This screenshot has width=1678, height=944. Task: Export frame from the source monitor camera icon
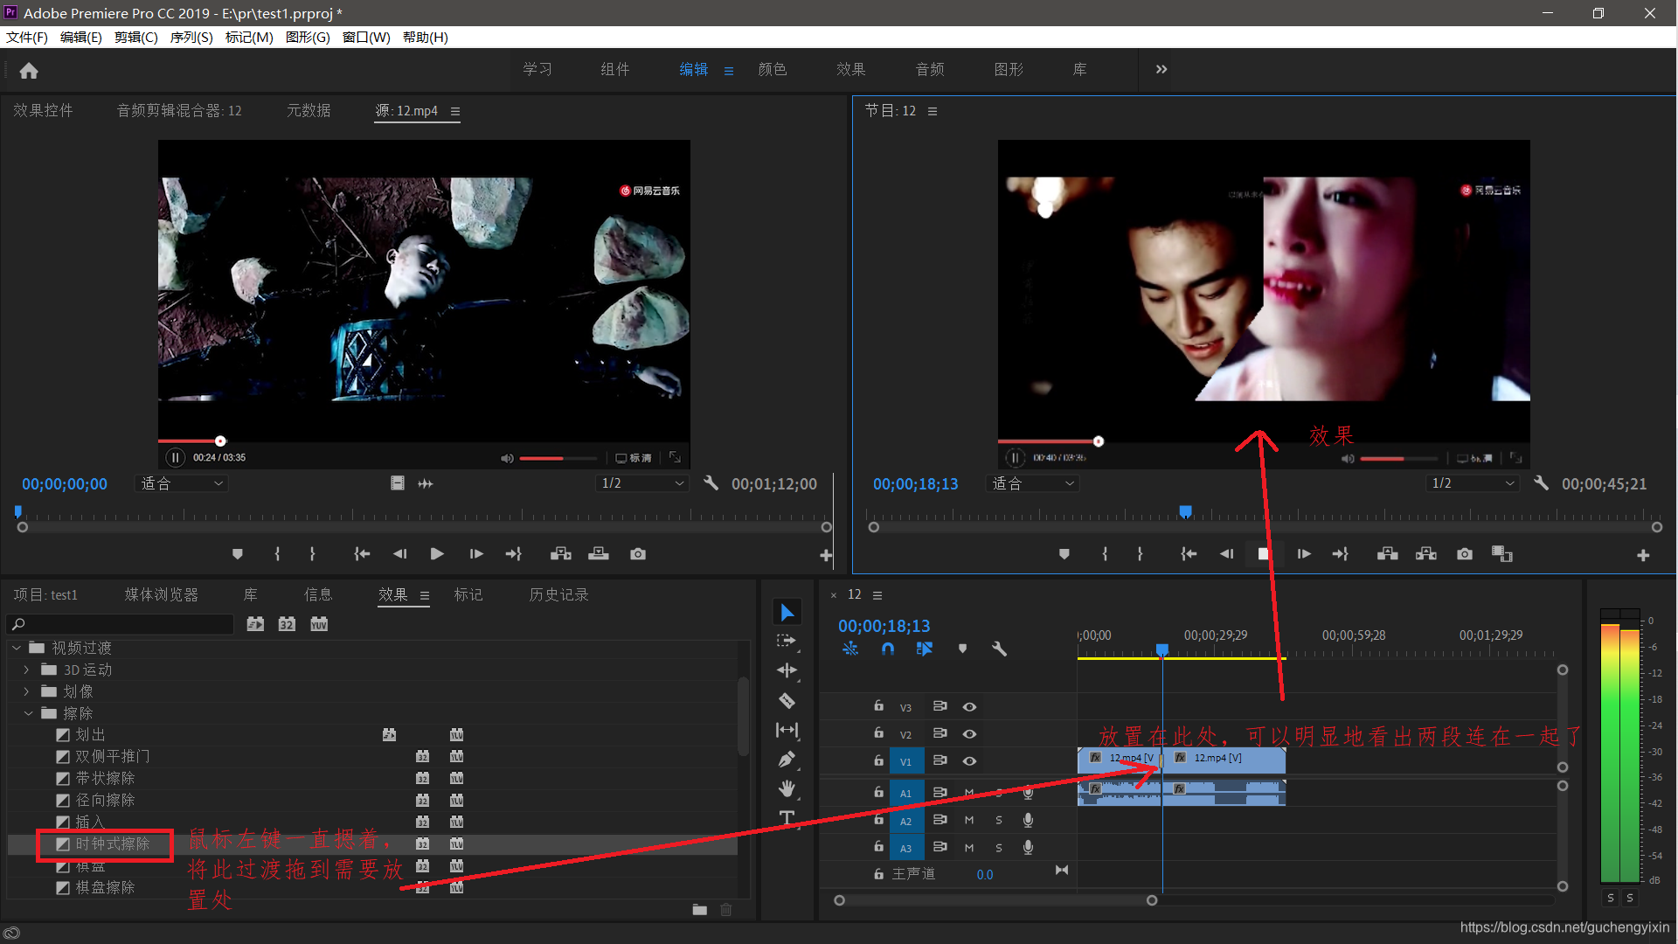(638, 554)
